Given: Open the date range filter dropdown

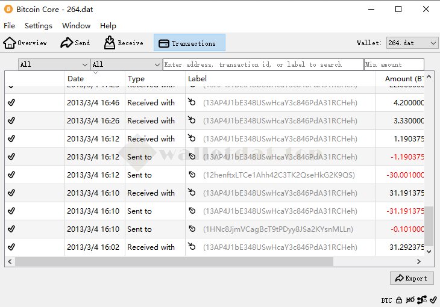Looking at the screenshot, I should pyautogui.click(x=54, y=64).
